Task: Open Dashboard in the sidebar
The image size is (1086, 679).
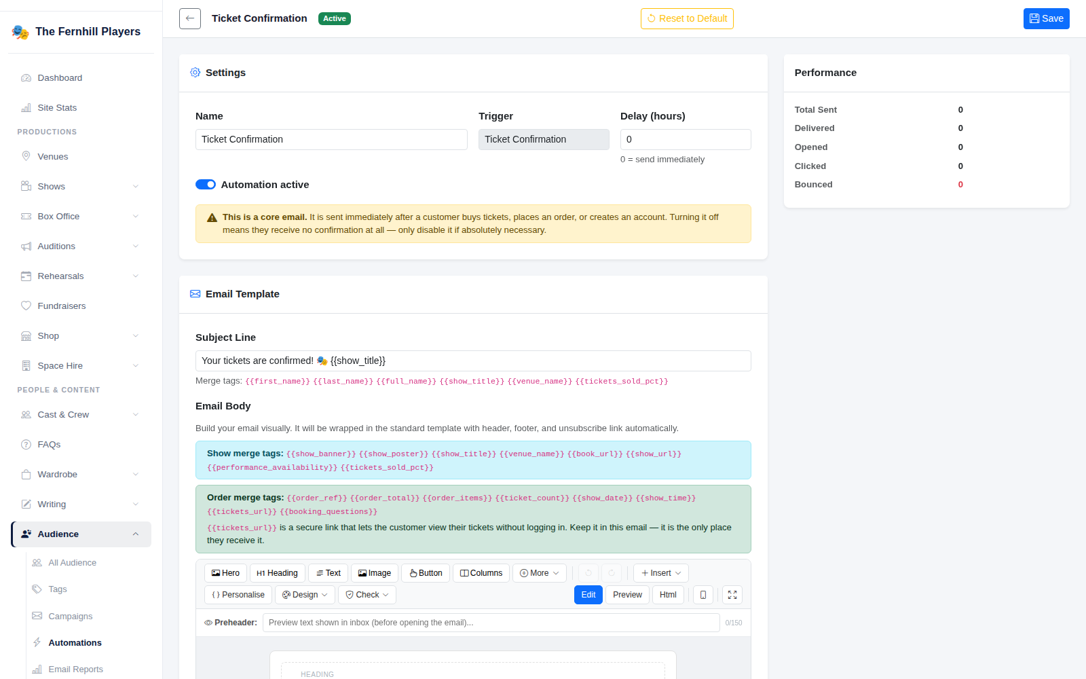Action: pyautogui.click(x=81, y=78)
